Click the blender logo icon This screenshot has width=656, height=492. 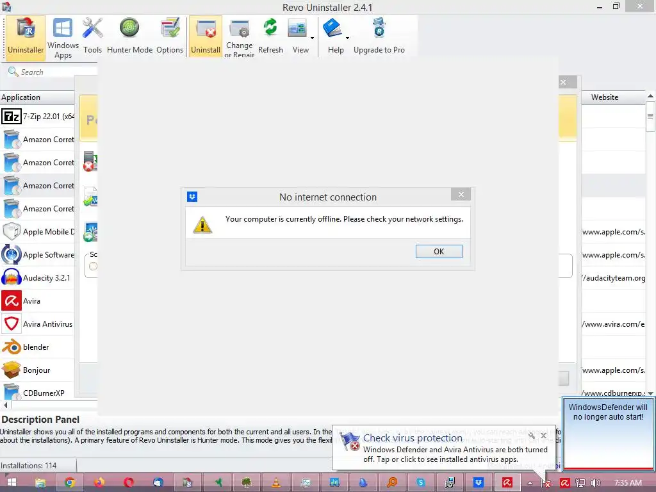click(x=12, y=347)
